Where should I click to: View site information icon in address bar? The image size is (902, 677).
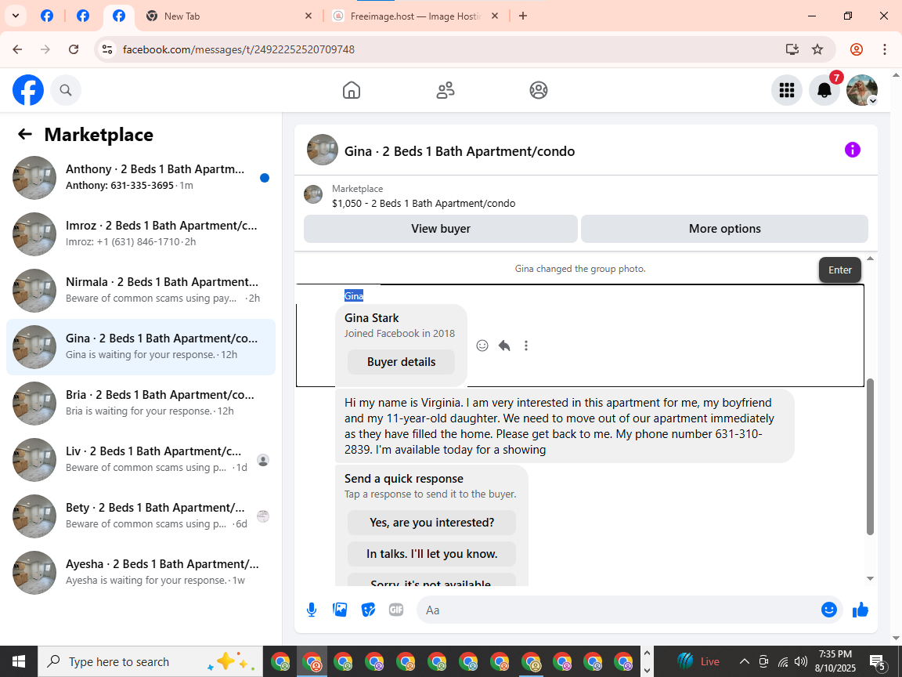107,49
